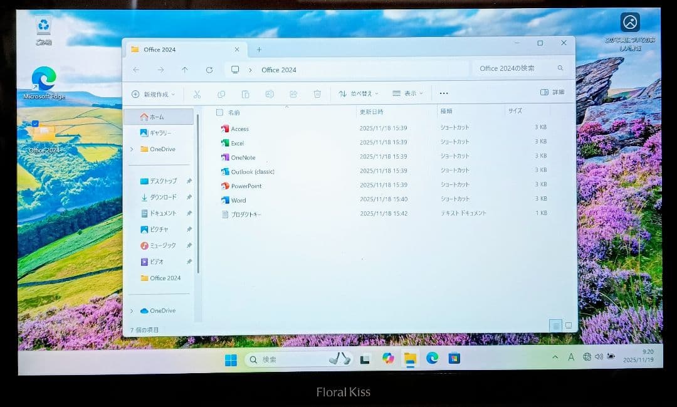Click the Rename icon in the toolbar
This screenshot has width=677, height=407.
pos(269,93)
